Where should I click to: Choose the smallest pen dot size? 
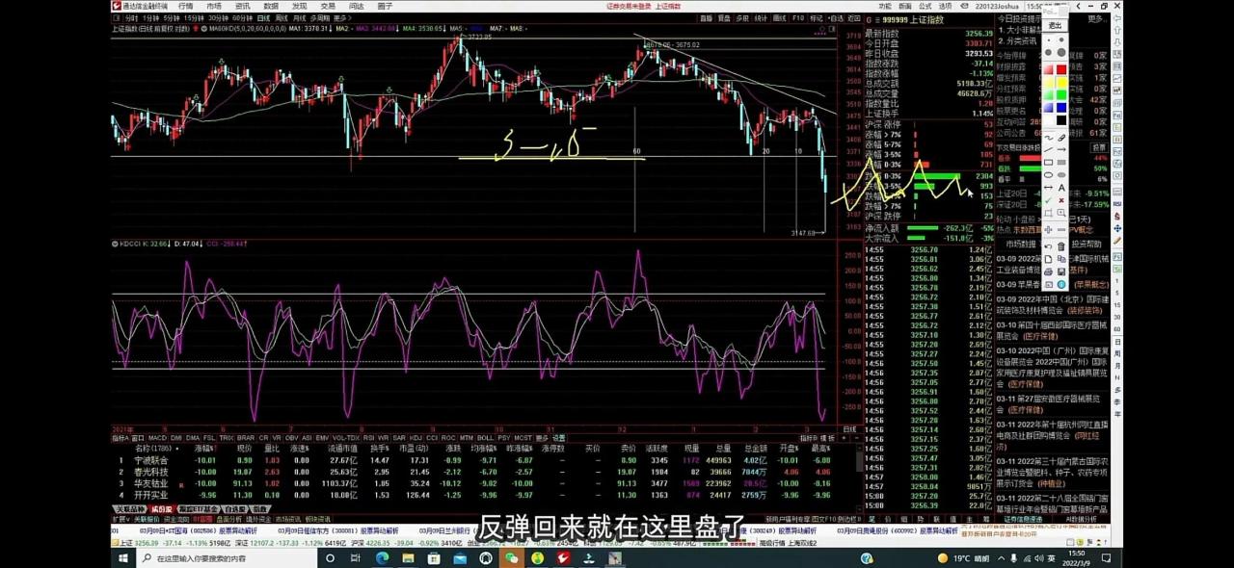click(1049, 39)
